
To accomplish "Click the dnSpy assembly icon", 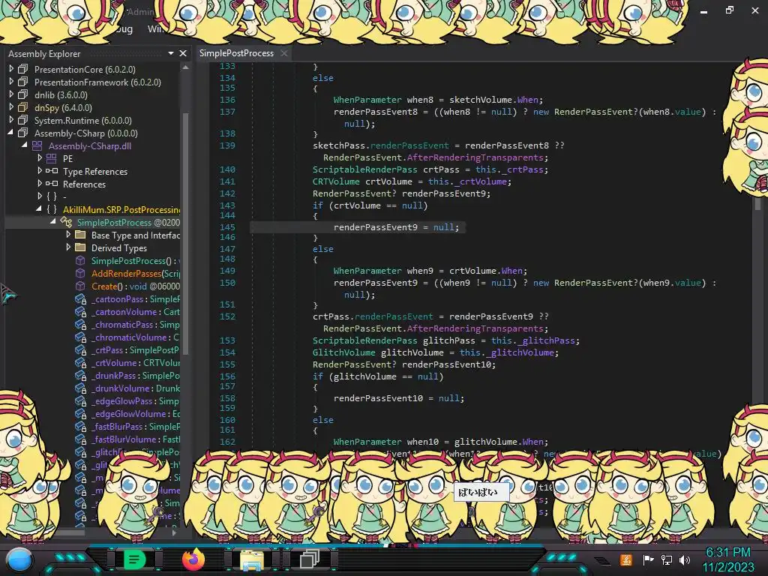I will 23,107.
